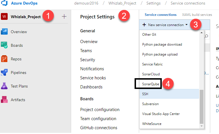This screenshot has height=134, width=219.
Task: Click the search magnifier icon
Action: 206,36
